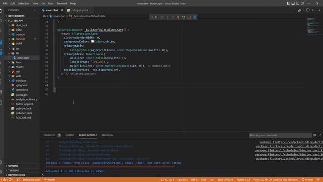The image size is (323, 182).
Task: Close the main.dart editor tab
Action: coord(62,10)
